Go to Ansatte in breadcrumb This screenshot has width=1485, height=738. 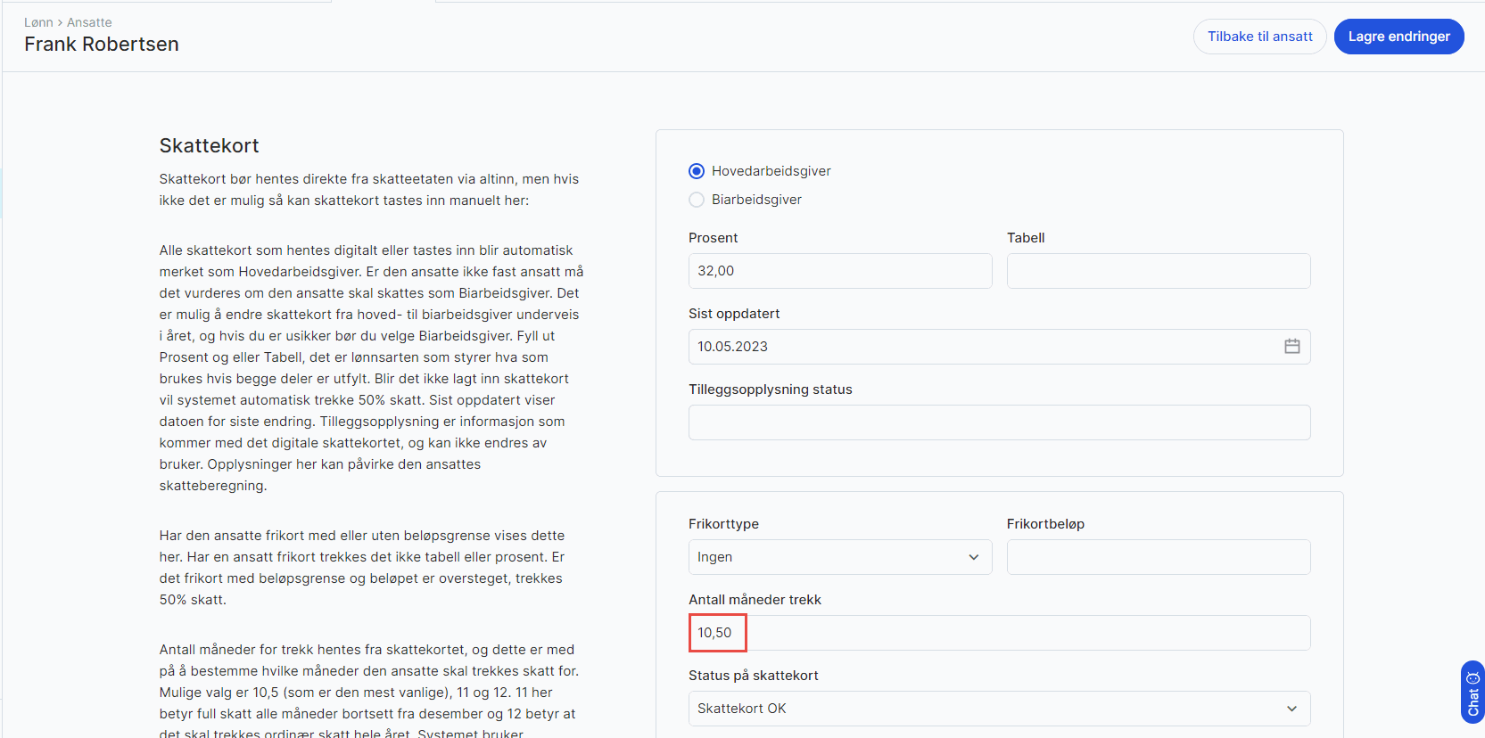tap(89, 22)
